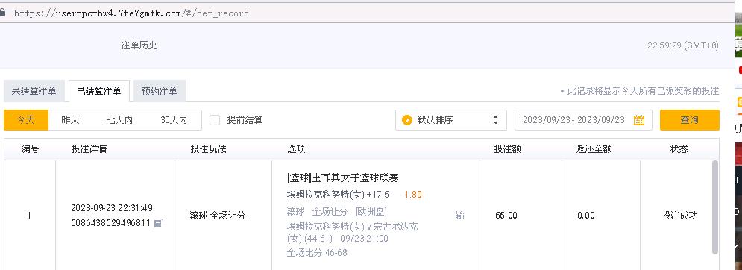Click the 滚球 全场让分 bet type cell
The width and height of the screenshot is (742, 270).
(x=218, y=216)
